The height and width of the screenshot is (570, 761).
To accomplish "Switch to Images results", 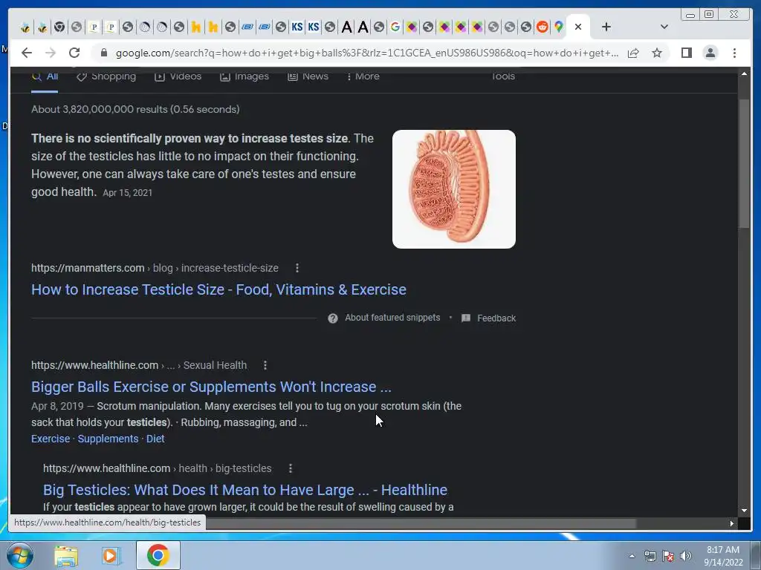I will (244, 76).
